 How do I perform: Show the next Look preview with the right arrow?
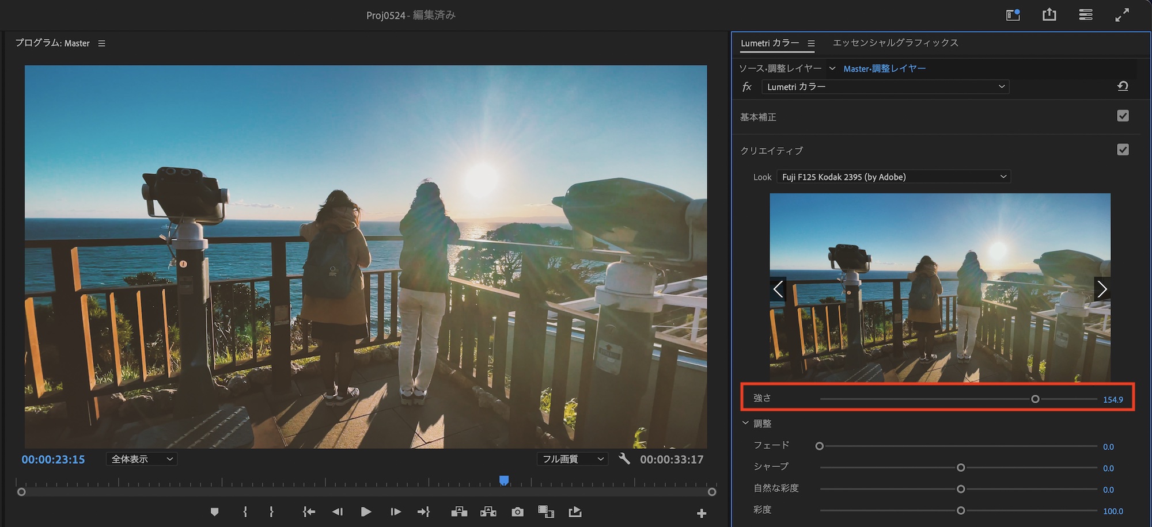point(1101,289)
